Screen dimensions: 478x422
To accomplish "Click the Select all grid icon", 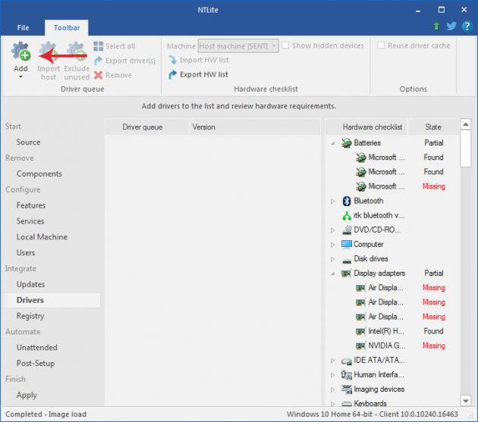I will coord(98,46).
